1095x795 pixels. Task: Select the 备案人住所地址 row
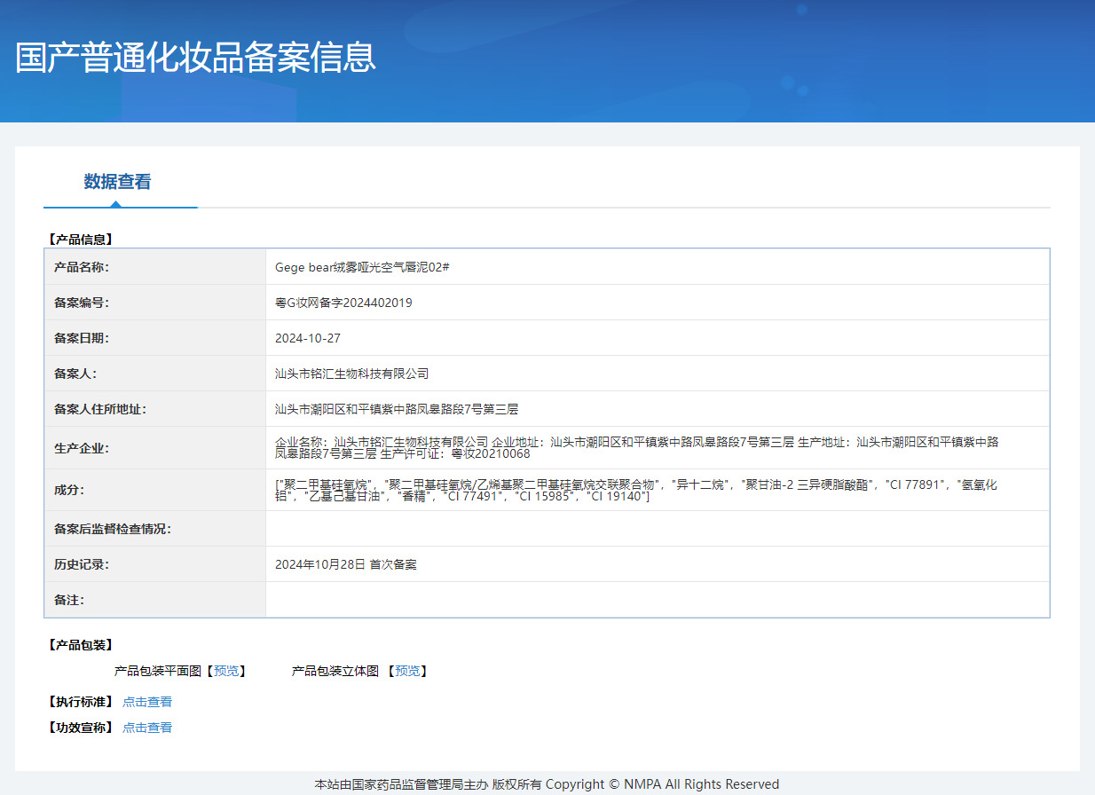398,408
